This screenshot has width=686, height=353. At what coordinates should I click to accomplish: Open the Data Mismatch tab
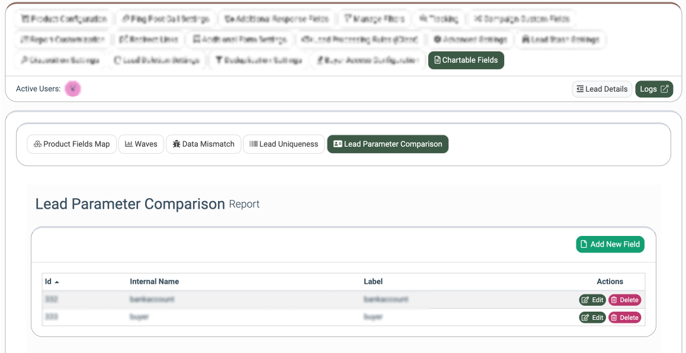[203, 144]
